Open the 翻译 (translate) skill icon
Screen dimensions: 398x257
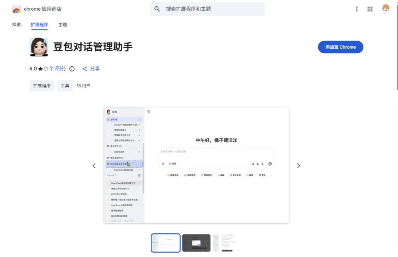(247, 175)
